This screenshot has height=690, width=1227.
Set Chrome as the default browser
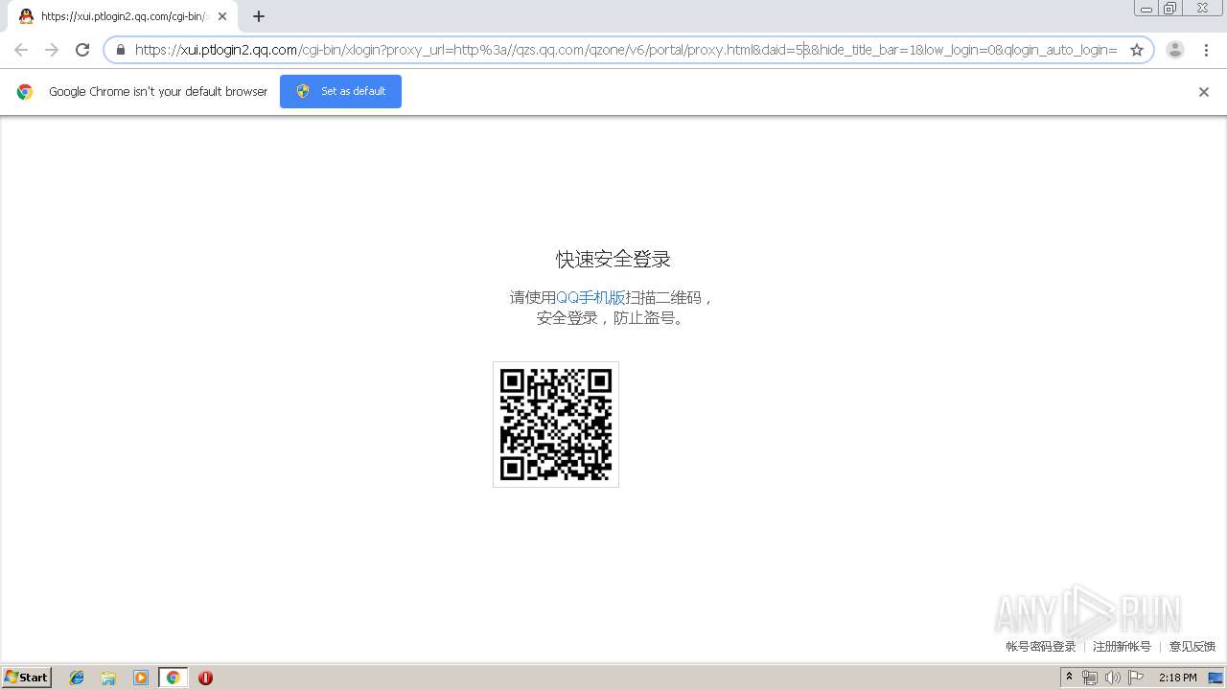coord(340,91)
